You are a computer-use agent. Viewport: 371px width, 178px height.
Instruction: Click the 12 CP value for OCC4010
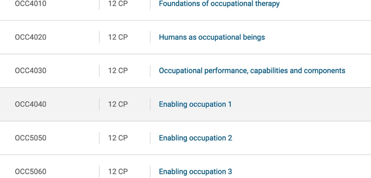(118, 4)
